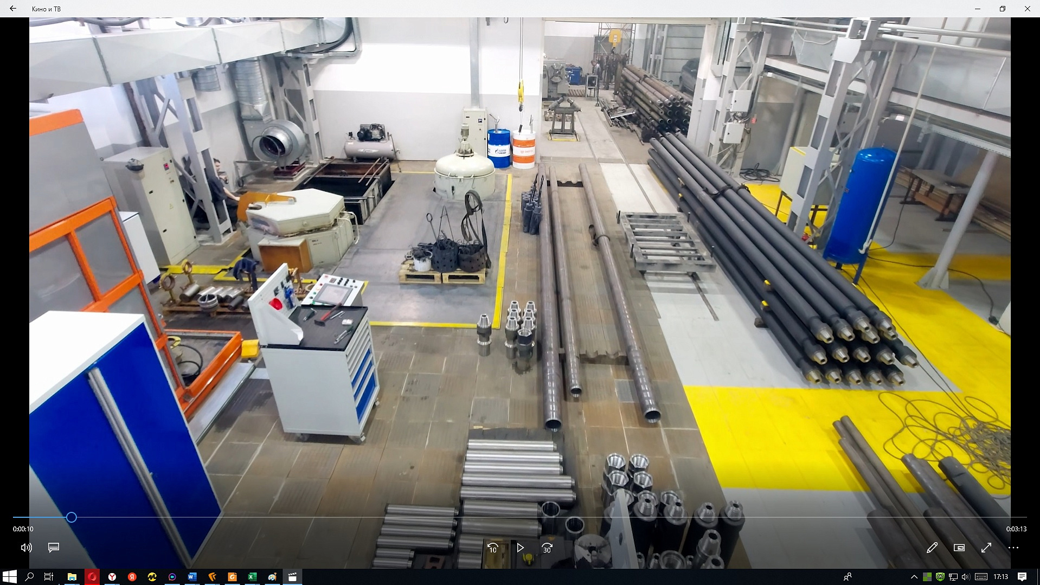Open the Windows notification center

1022,577
